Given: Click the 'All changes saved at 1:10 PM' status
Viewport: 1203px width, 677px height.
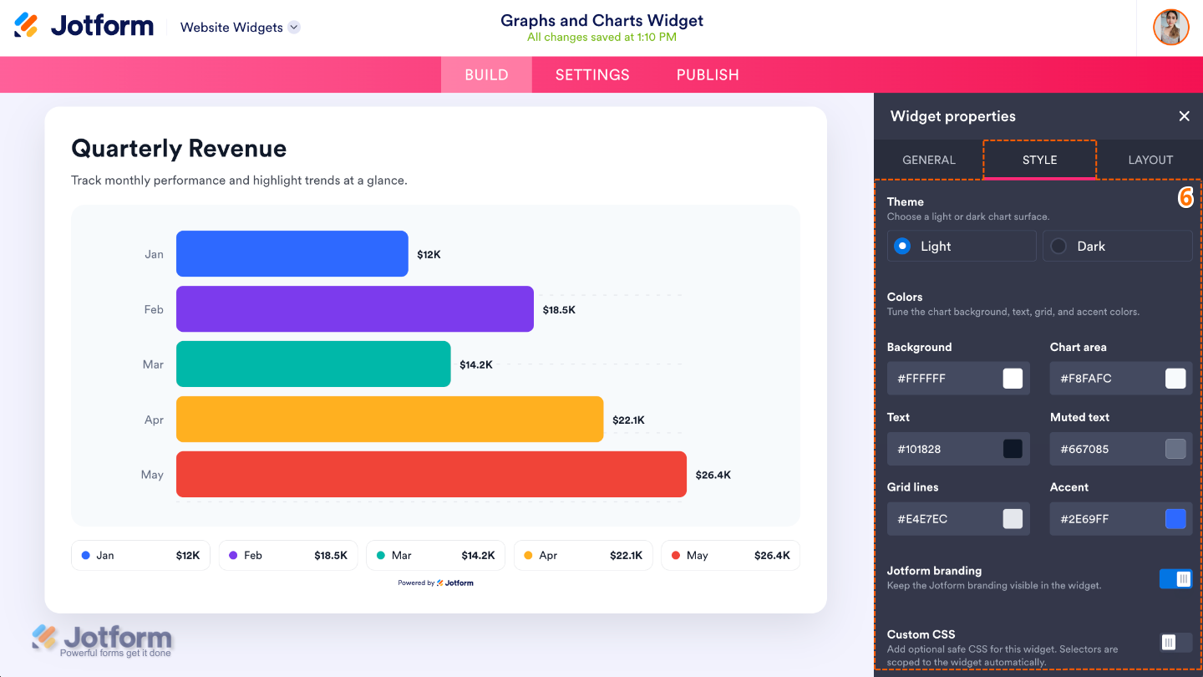Looking at the screenshot, I should point(601,37).
